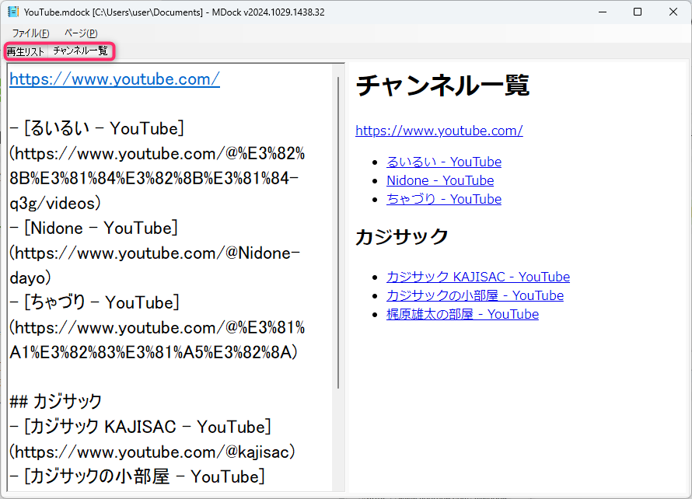This screenshot has width=692, height=499.
Task: Close the MDock window
Action: [673, 12]
